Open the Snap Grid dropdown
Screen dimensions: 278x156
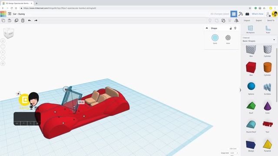234,153
